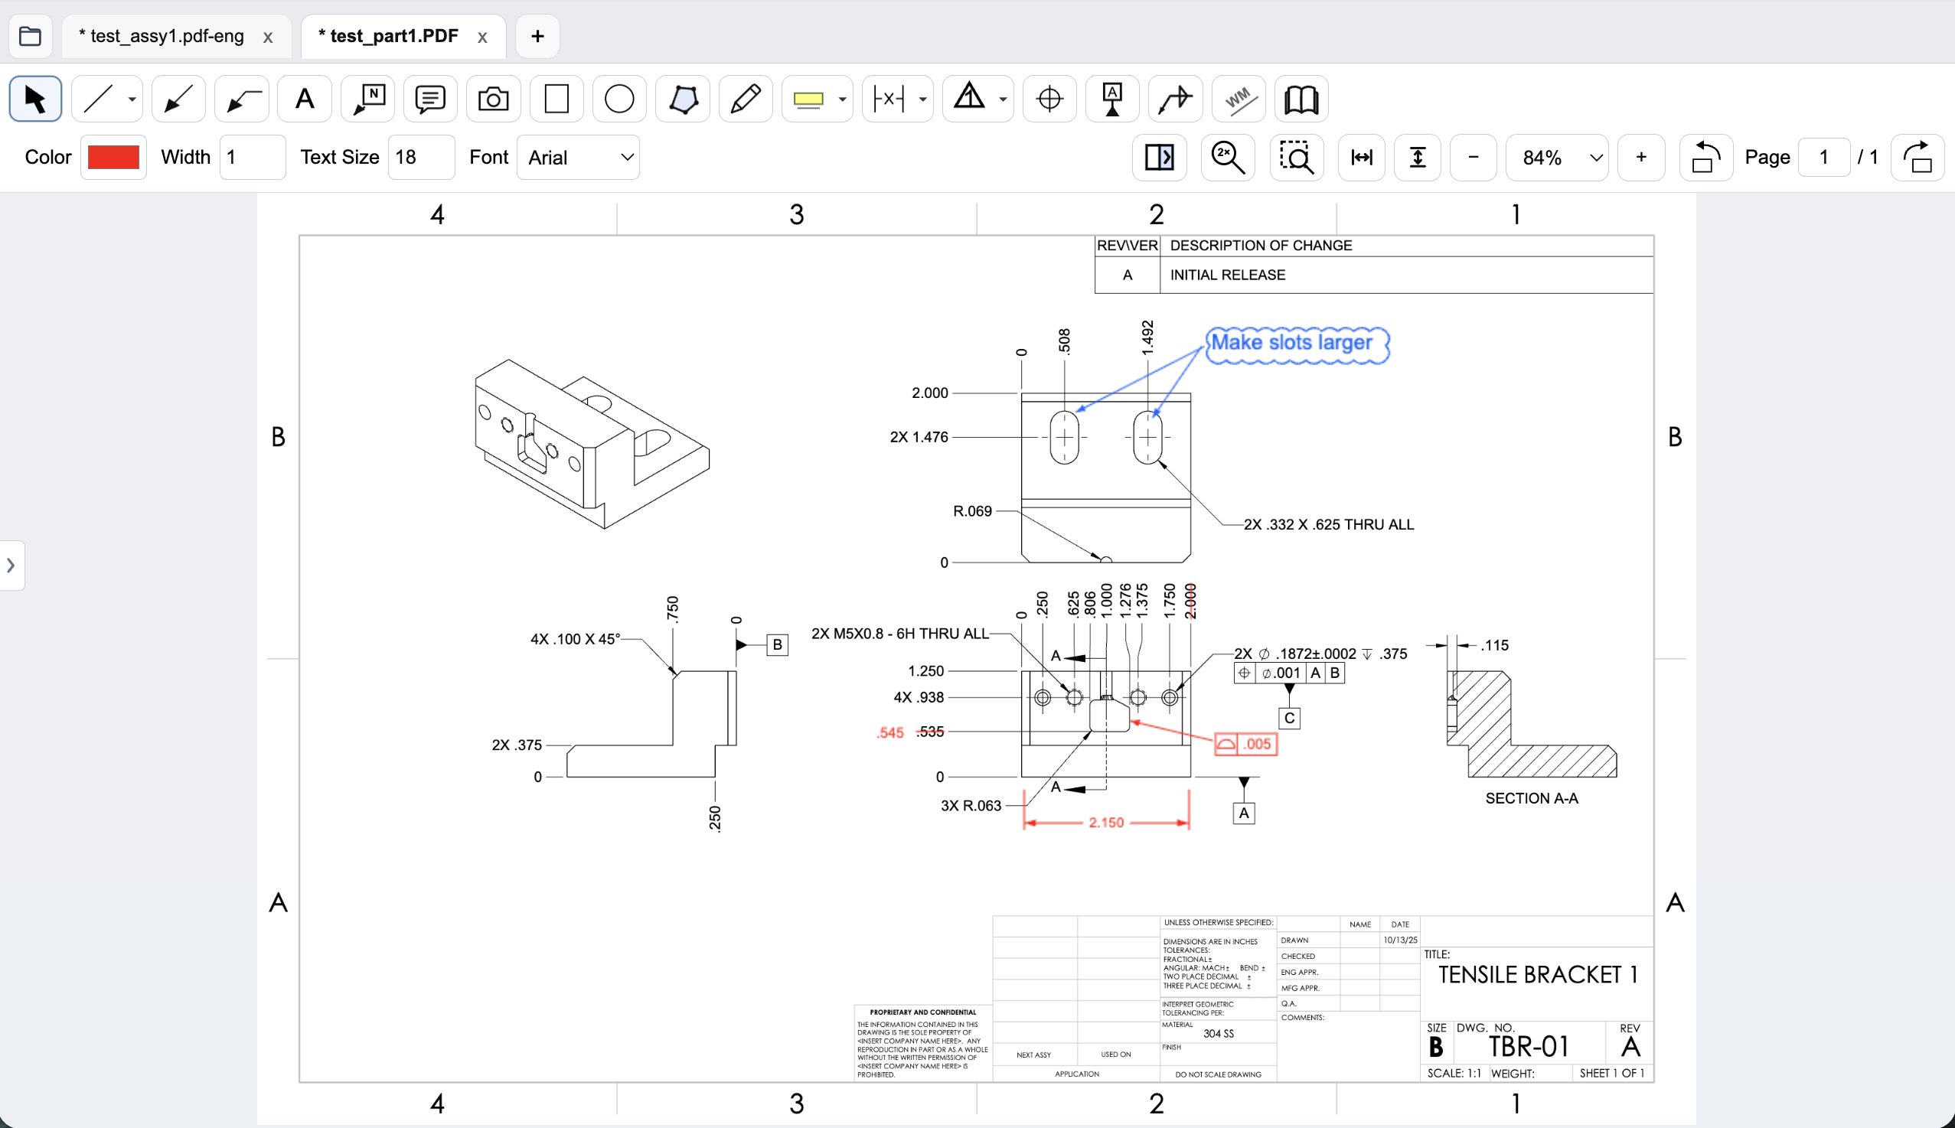This screenshot has height=1128, width=1955.
Task: Open the folder/file browser icon
Action: (x=30, y=36)
